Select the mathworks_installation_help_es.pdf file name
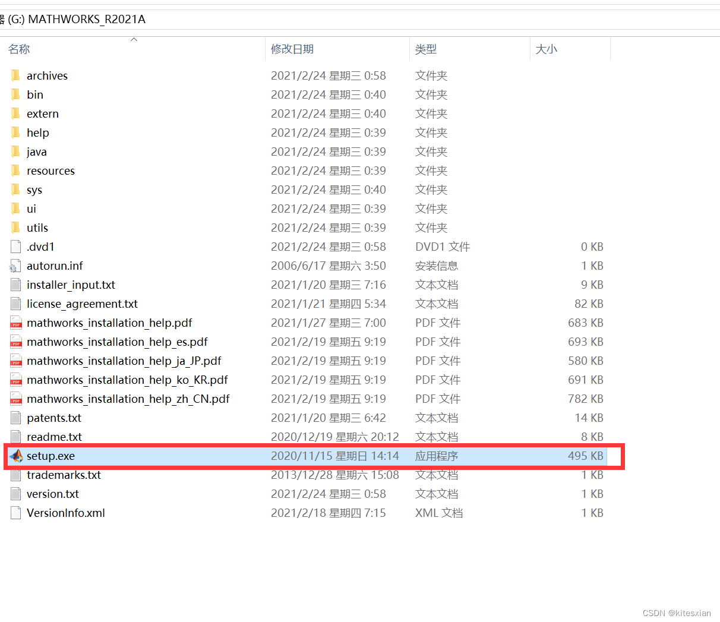The width and height of the screenshot is (720, 622). tap(117, 342)
